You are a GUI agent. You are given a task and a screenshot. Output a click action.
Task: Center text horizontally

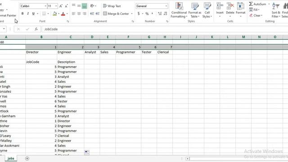click(x=79, y=13)
